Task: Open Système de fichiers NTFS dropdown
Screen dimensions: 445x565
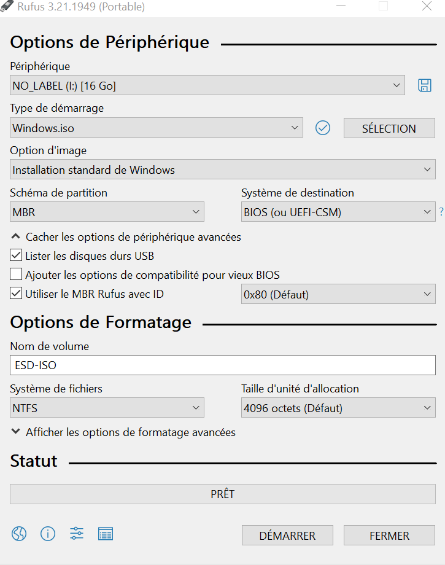Action: (x=107, y=408)
